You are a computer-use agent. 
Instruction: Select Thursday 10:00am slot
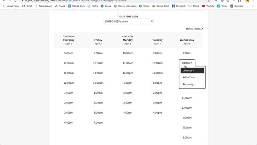click(x=69, y=63)
